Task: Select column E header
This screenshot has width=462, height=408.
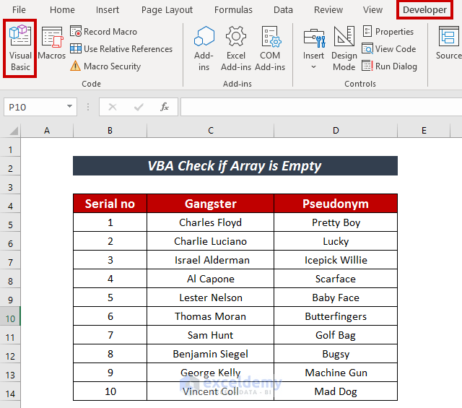Action: (x=424, y=130)
